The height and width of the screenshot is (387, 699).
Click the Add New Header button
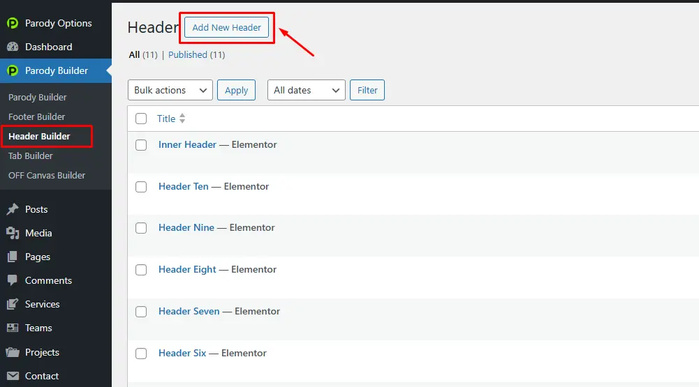(x=226, y=28)
